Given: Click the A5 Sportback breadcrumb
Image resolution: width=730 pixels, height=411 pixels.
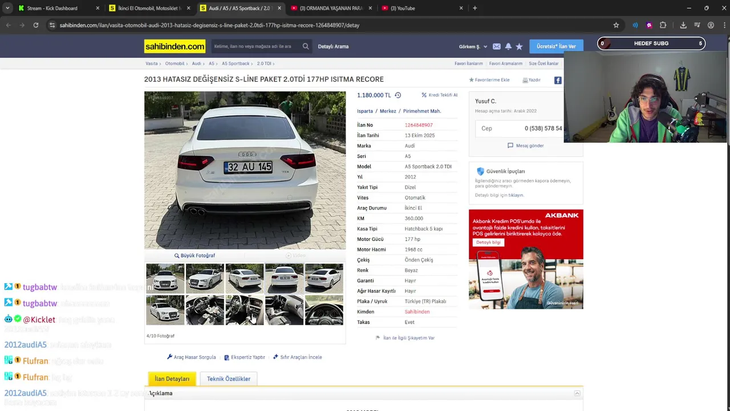Looking at the screenshot, I should [236, 63].
